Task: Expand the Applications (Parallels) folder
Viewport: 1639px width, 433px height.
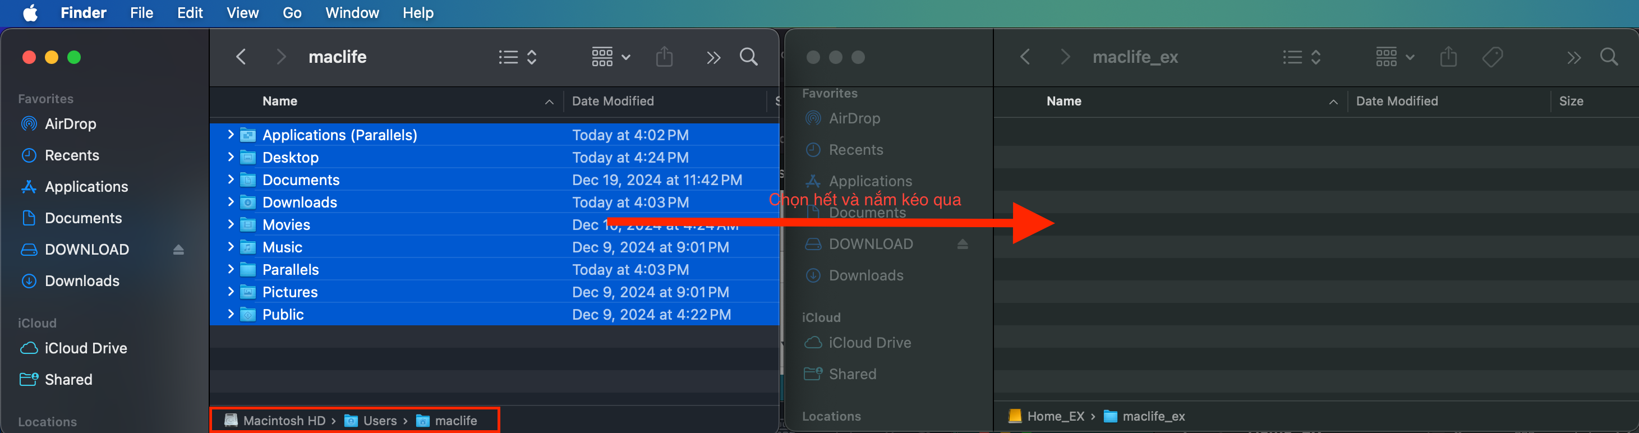Action: click(x=231, y=135)
